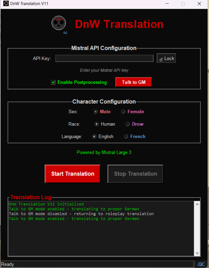
Task: Click the 'Talk to GM mode disabled' log line
Action: coord(81,214)
